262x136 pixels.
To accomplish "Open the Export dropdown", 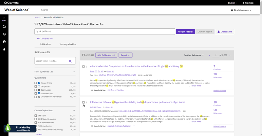I will [x=125, y=55].
